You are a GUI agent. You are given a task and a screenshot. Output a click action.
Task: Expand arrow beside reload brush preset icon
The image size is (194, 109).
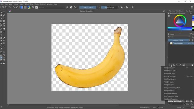(78, 7)
